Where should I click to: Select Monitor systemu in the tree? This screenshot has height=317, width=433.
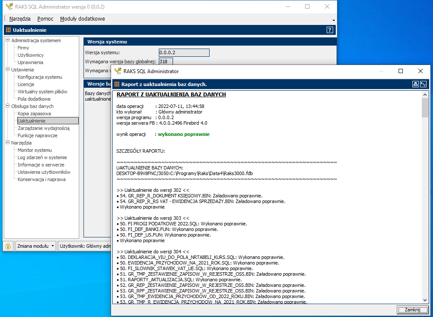pos(35,150)
